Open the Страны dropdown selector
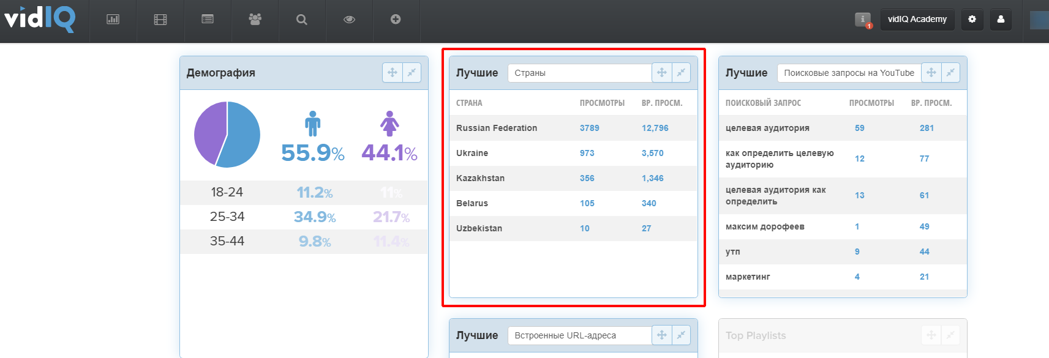 579,73
